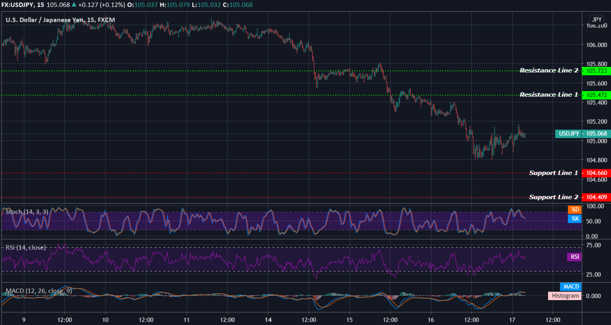Click date 16 on the time axis
The height and width of the screenshot is (325, 611).
coord(431,320)
